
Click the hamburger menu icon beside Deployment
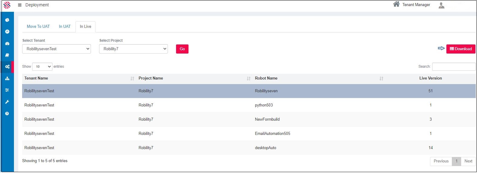[20, 5]
